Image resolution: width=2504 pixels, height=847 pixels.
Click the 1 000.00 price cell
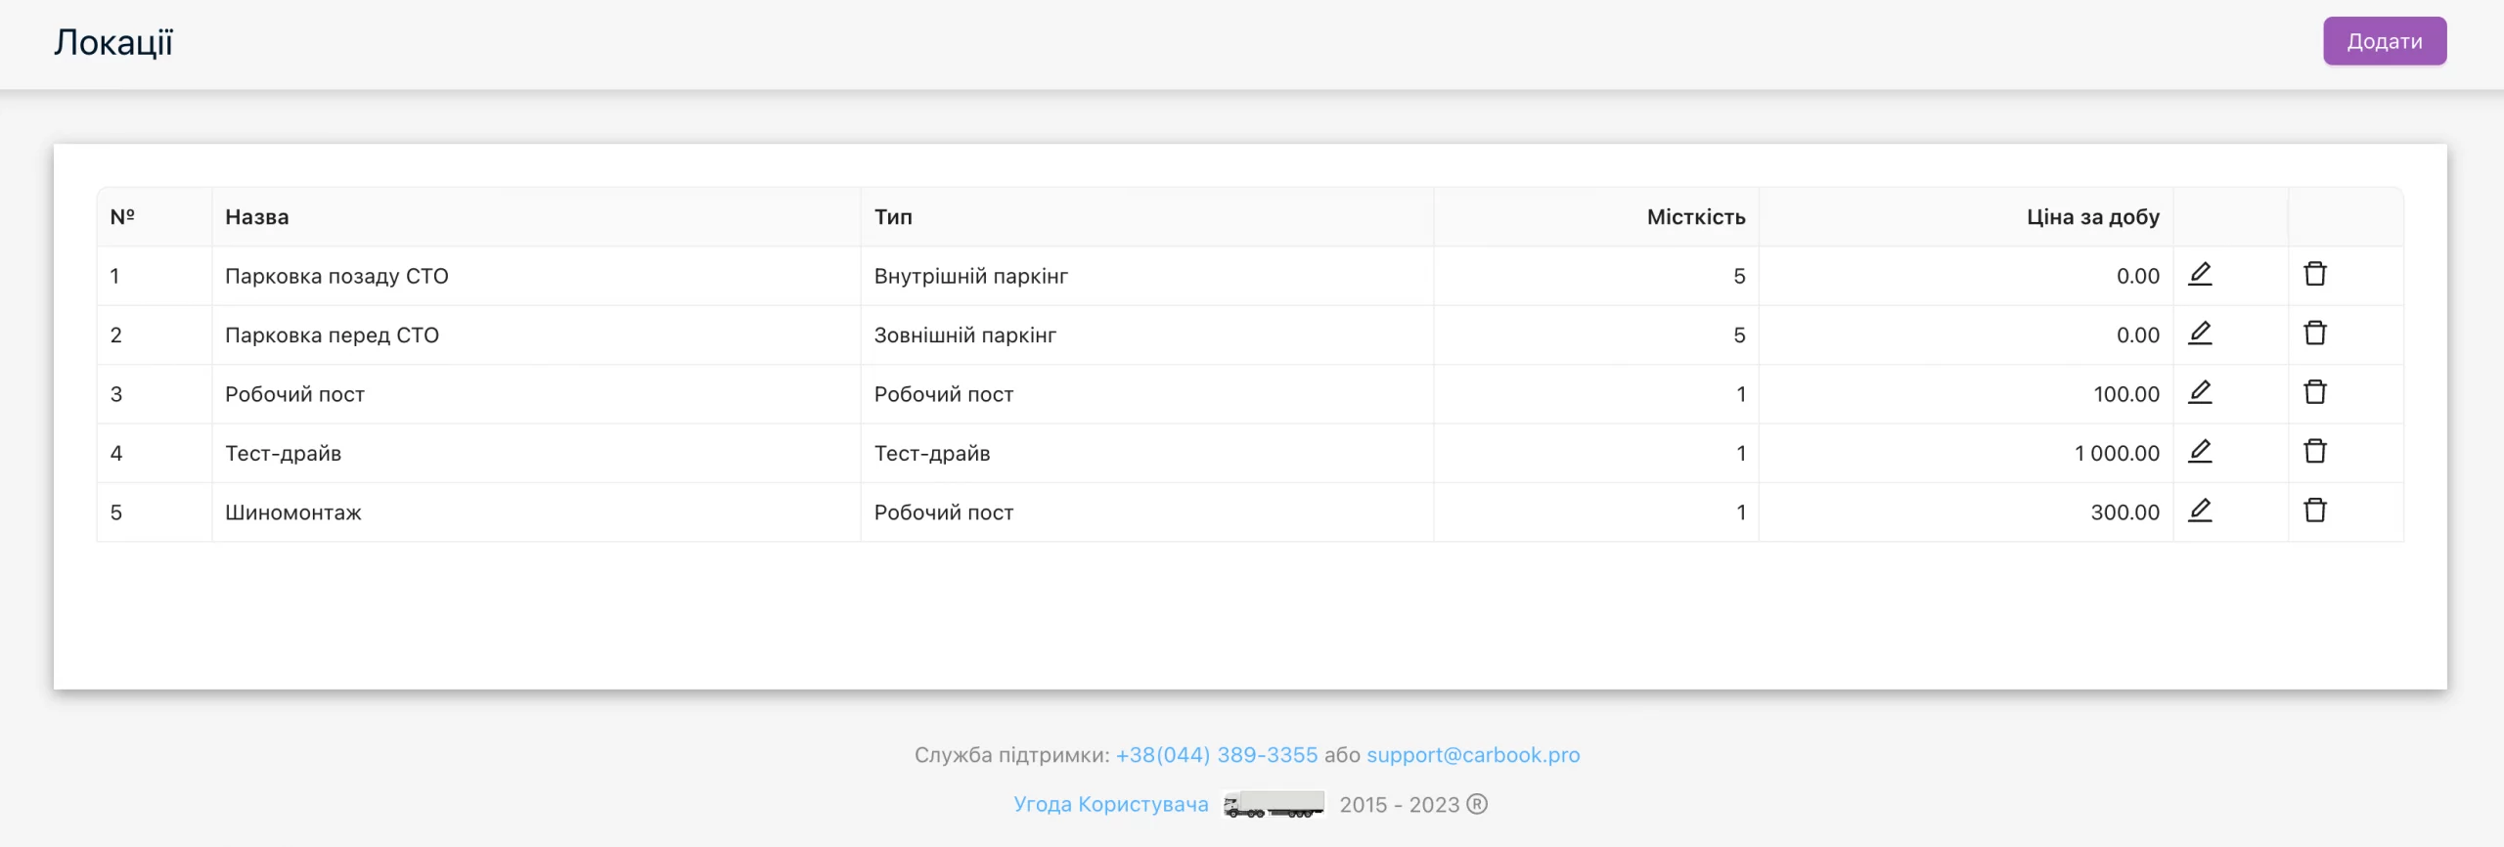pos(1966,453)
